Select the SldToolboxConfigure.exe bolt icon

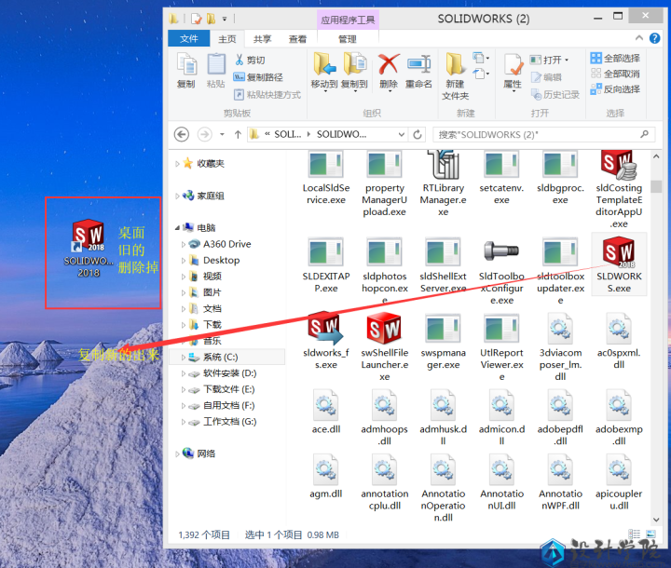click(501, 255)
